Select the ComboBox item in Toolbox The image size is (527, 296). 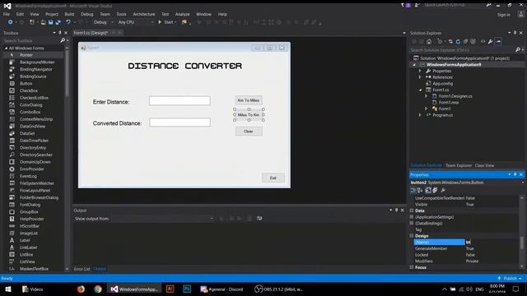point(30,112)
